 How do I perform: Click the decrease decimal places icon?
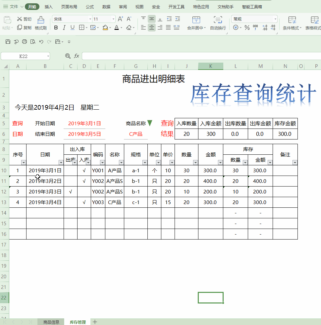[x=273, y=27]
